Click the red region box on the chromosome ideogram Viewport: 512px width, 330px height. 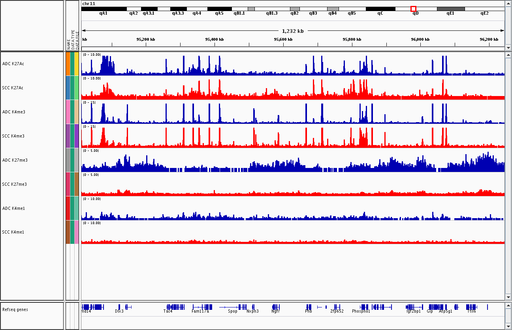pos(413,9)
